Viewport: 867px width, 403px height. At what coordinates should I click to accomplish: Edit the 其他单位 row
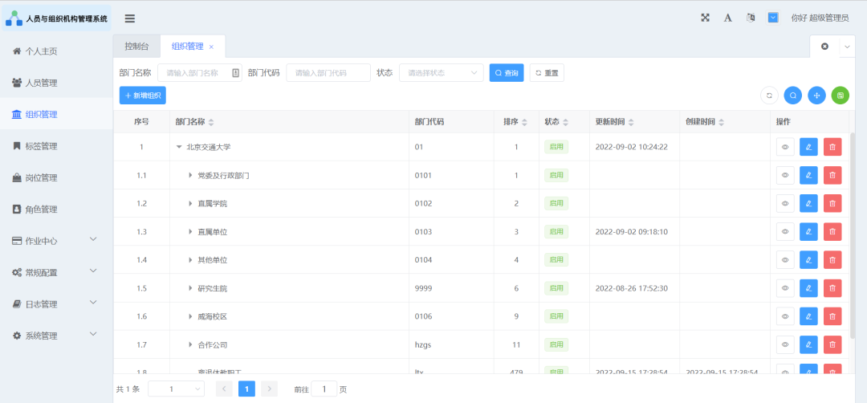[808, 260]
